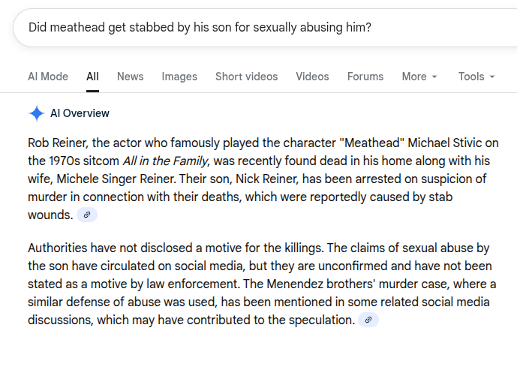Show Images results tab
This screenshot has width=517, height=373.
click(179, 77)
